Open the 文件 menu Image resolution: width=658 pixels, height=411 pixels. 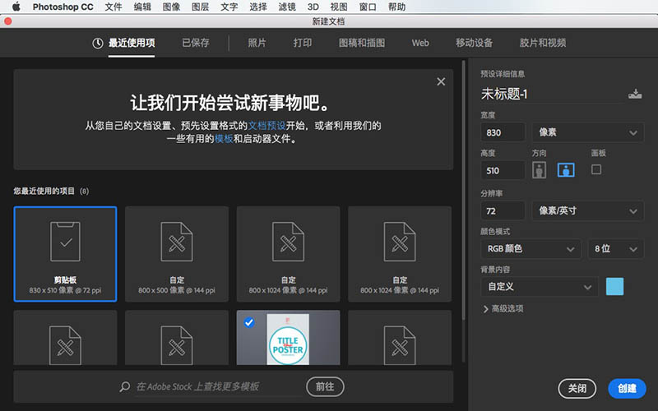point(114,7)
